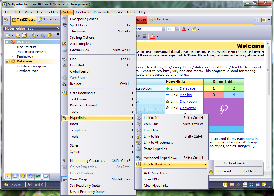Click the Email link icon
The height and width of the screenshot is (196, 274).
[x=139, y=130]
